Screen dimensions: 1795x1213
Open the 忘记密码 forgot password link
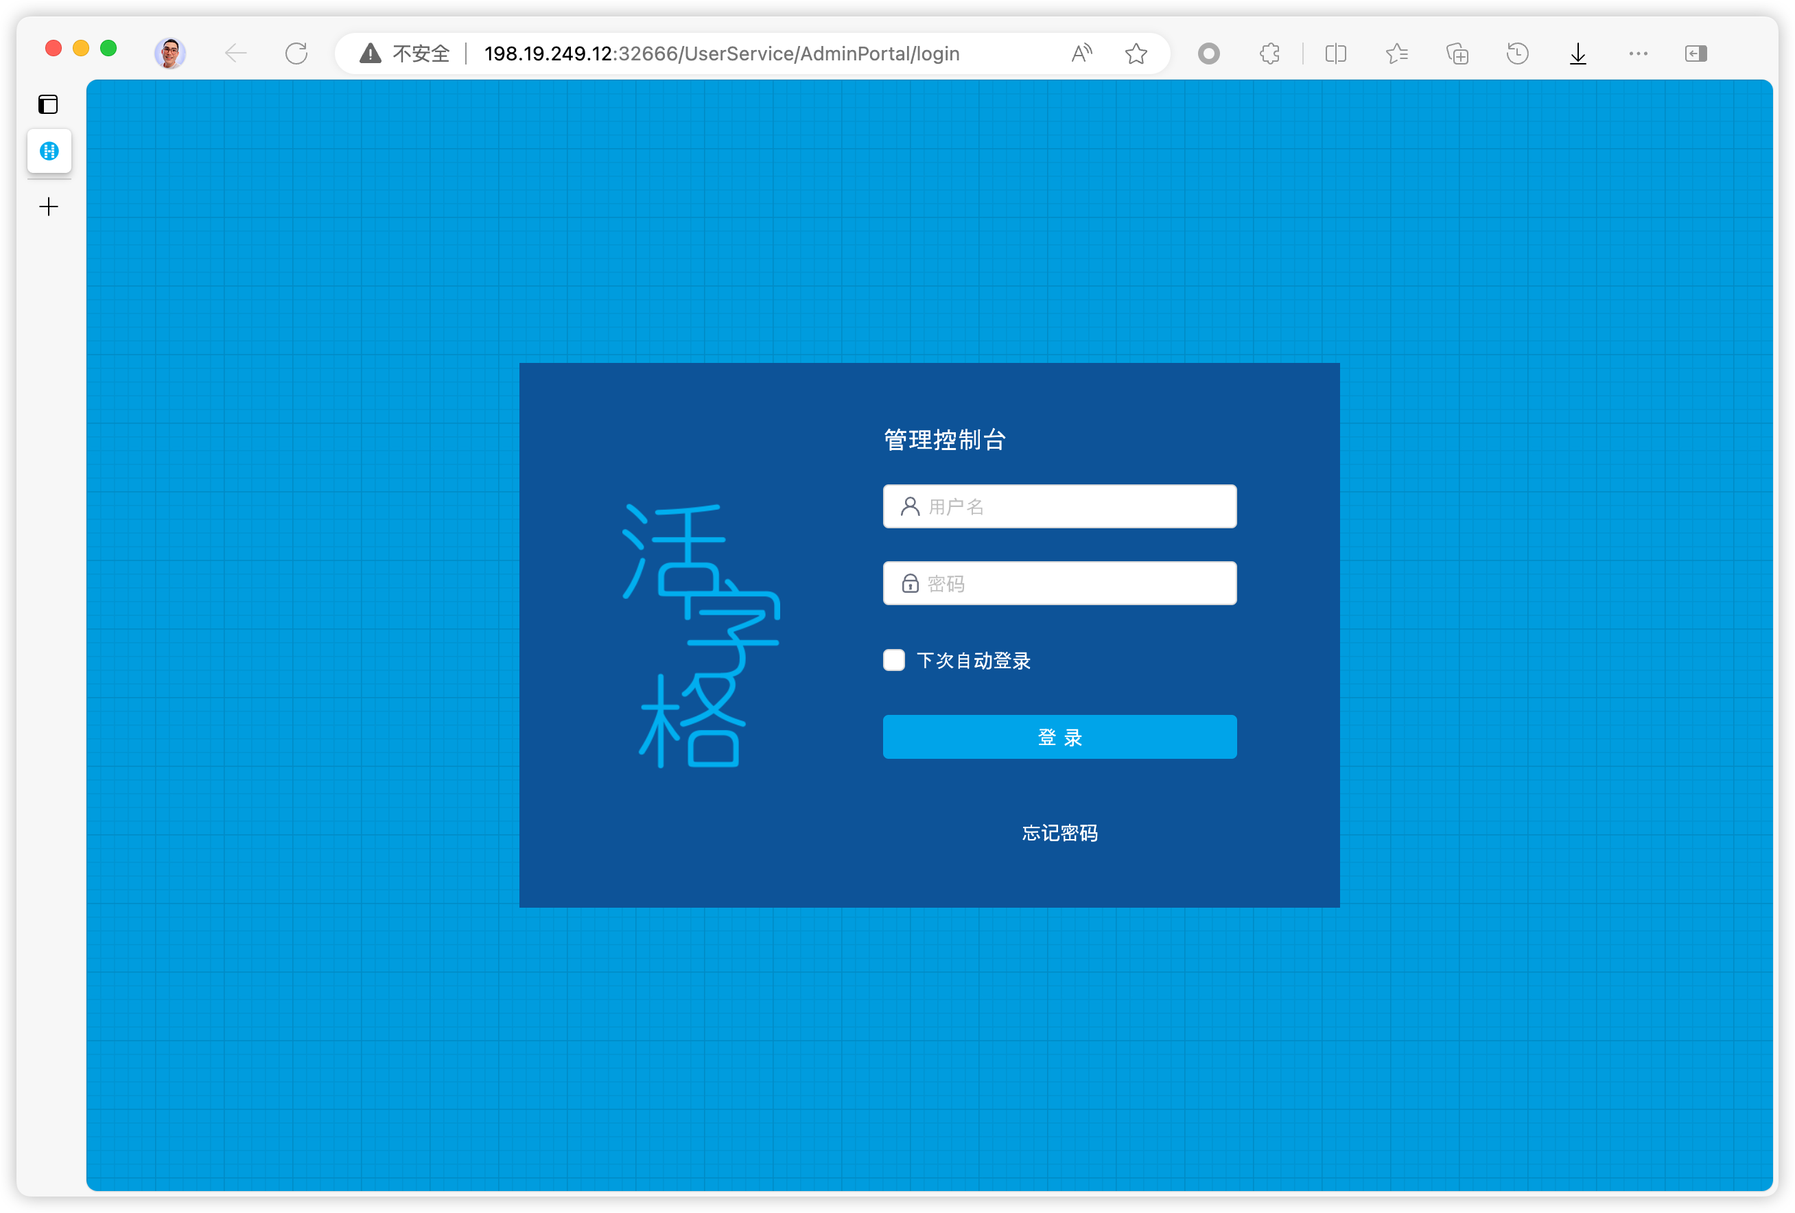[1059, 832]
